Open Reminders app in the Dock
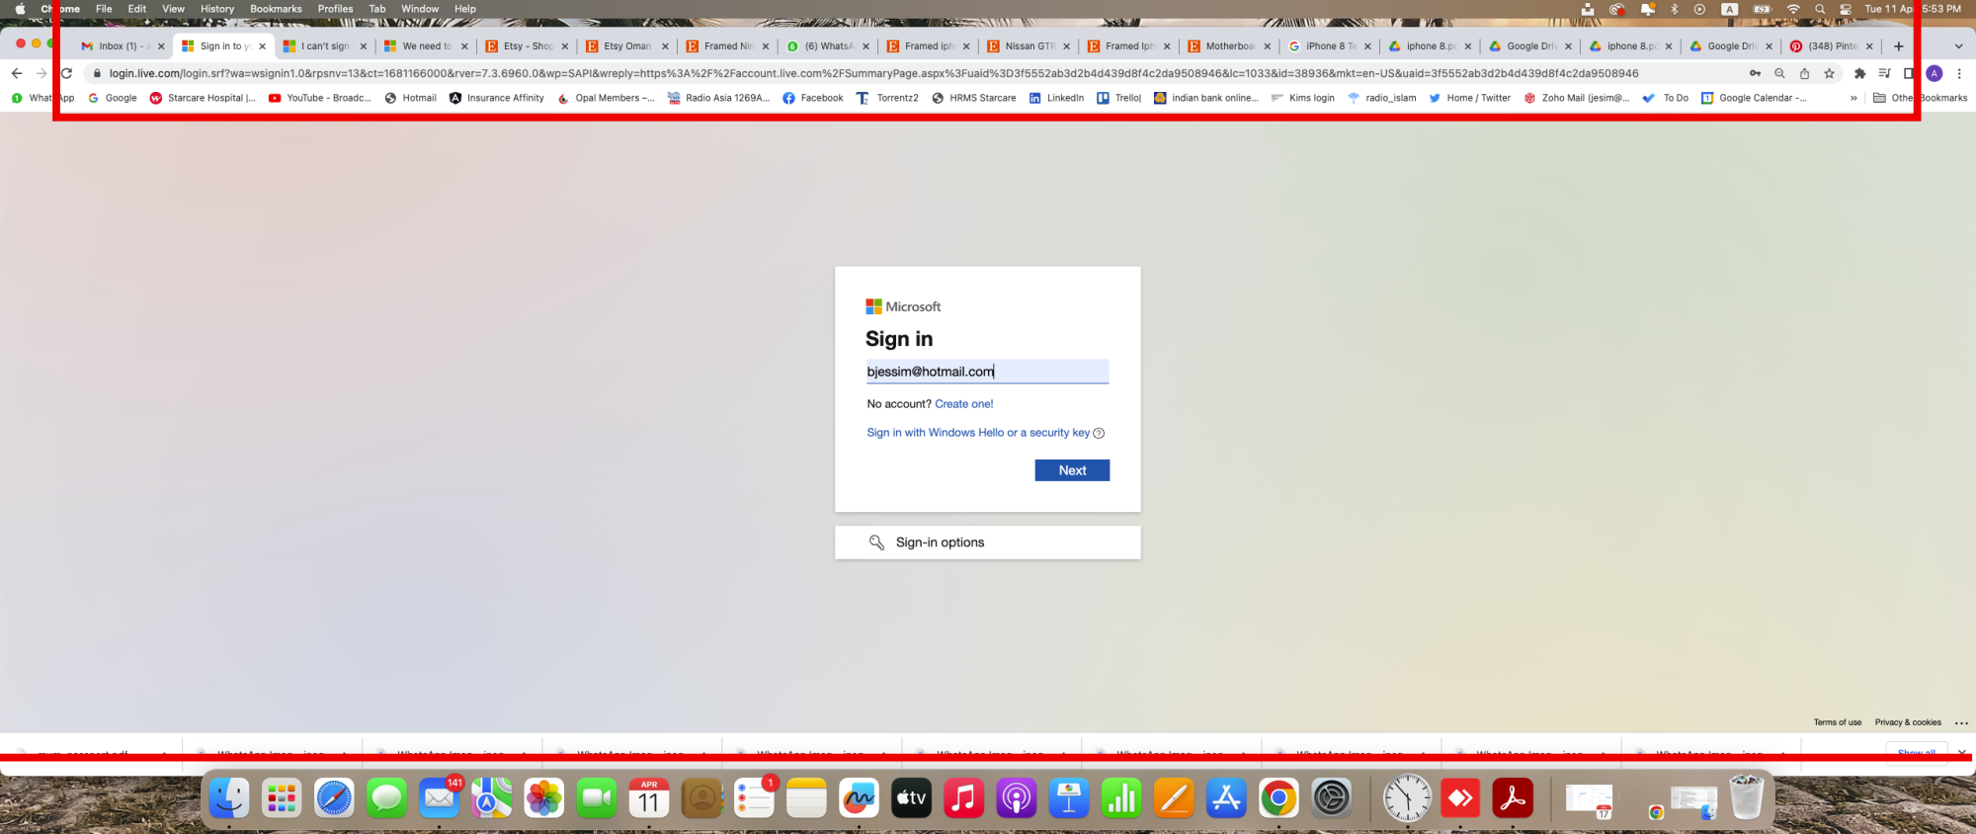Viewport: 1976px width, 834px height. pyautogui.click(x=754, y=798)
